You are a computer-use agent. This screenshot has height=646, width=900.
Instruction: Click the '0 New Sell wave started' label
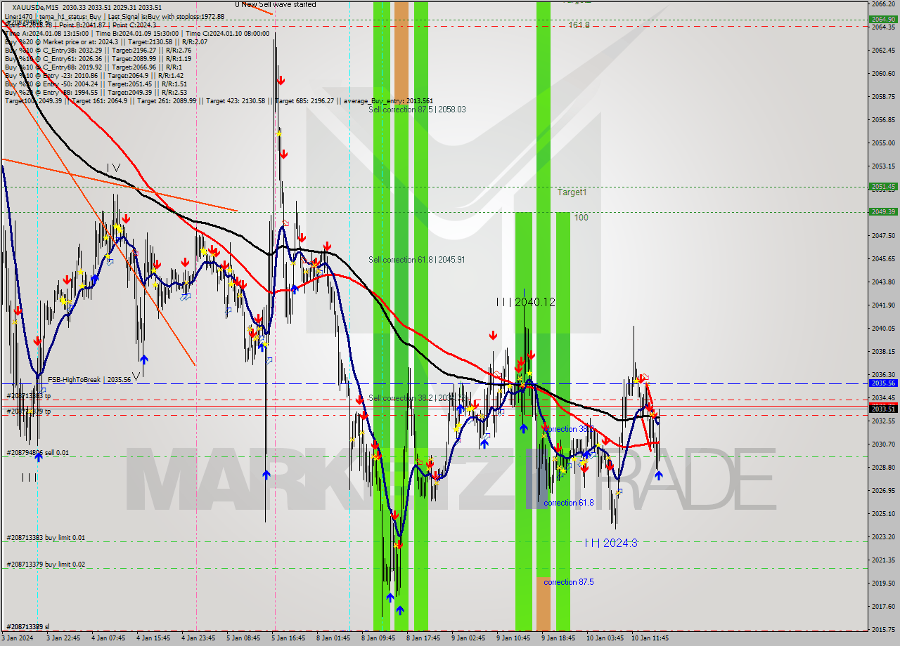click(x=275, y=4)
